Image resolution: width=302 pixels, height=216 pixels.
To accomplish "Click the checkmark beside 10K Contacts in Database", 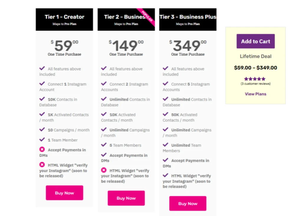I will point(42,99).
